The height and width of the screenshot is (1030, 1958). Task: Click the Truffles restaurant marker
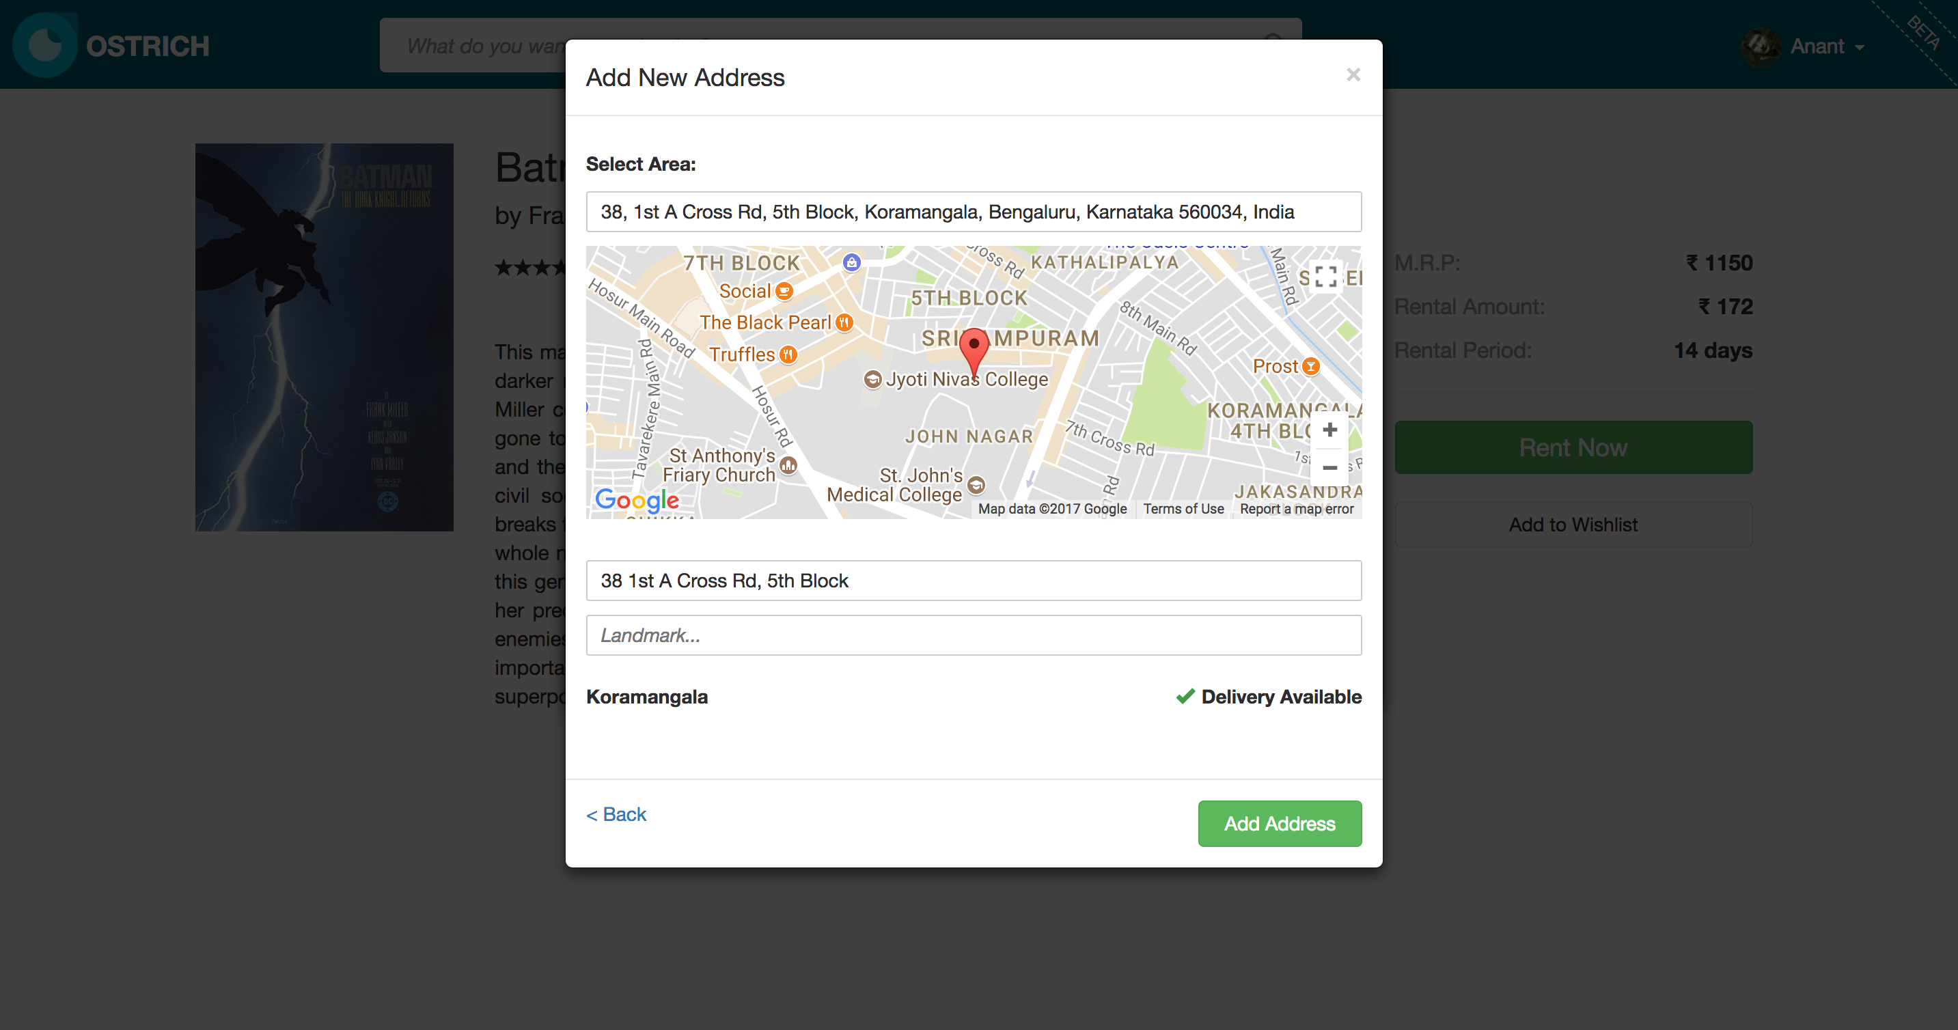(x=788, y=354)
